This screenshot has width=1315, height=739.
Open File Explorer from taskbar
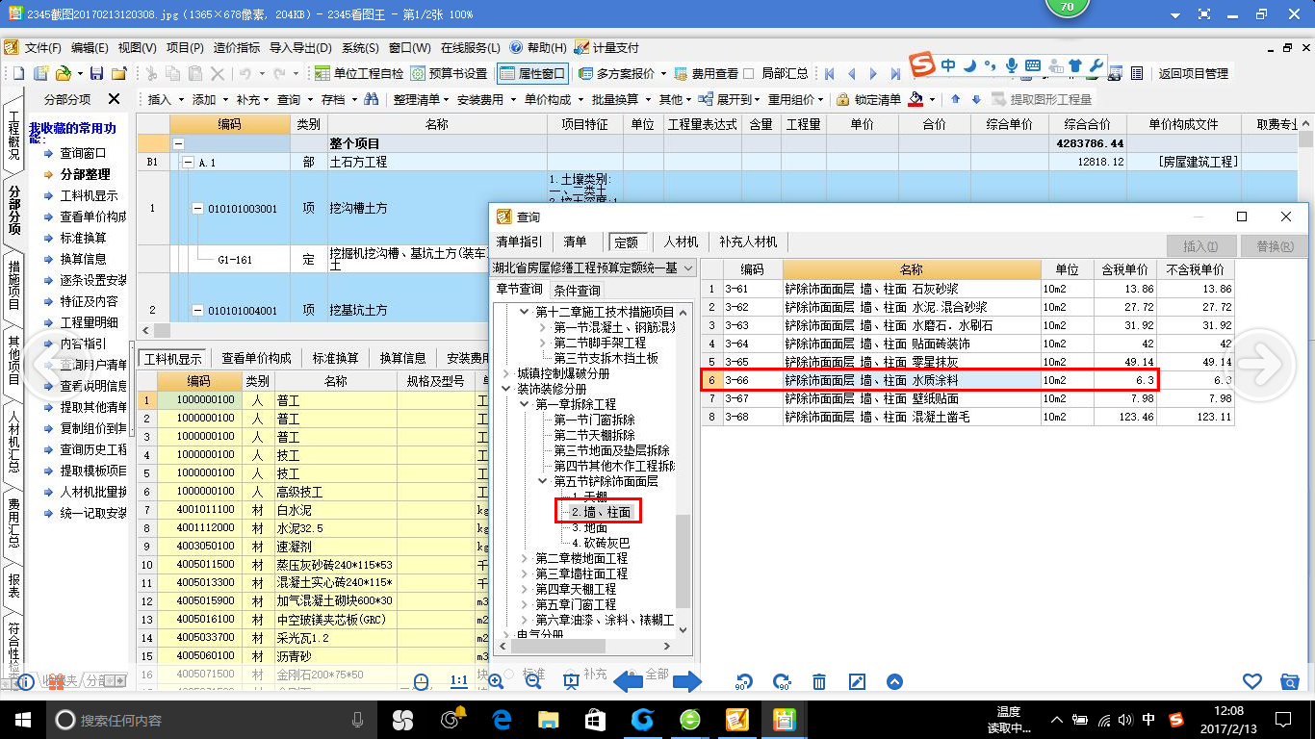point(549,719)
